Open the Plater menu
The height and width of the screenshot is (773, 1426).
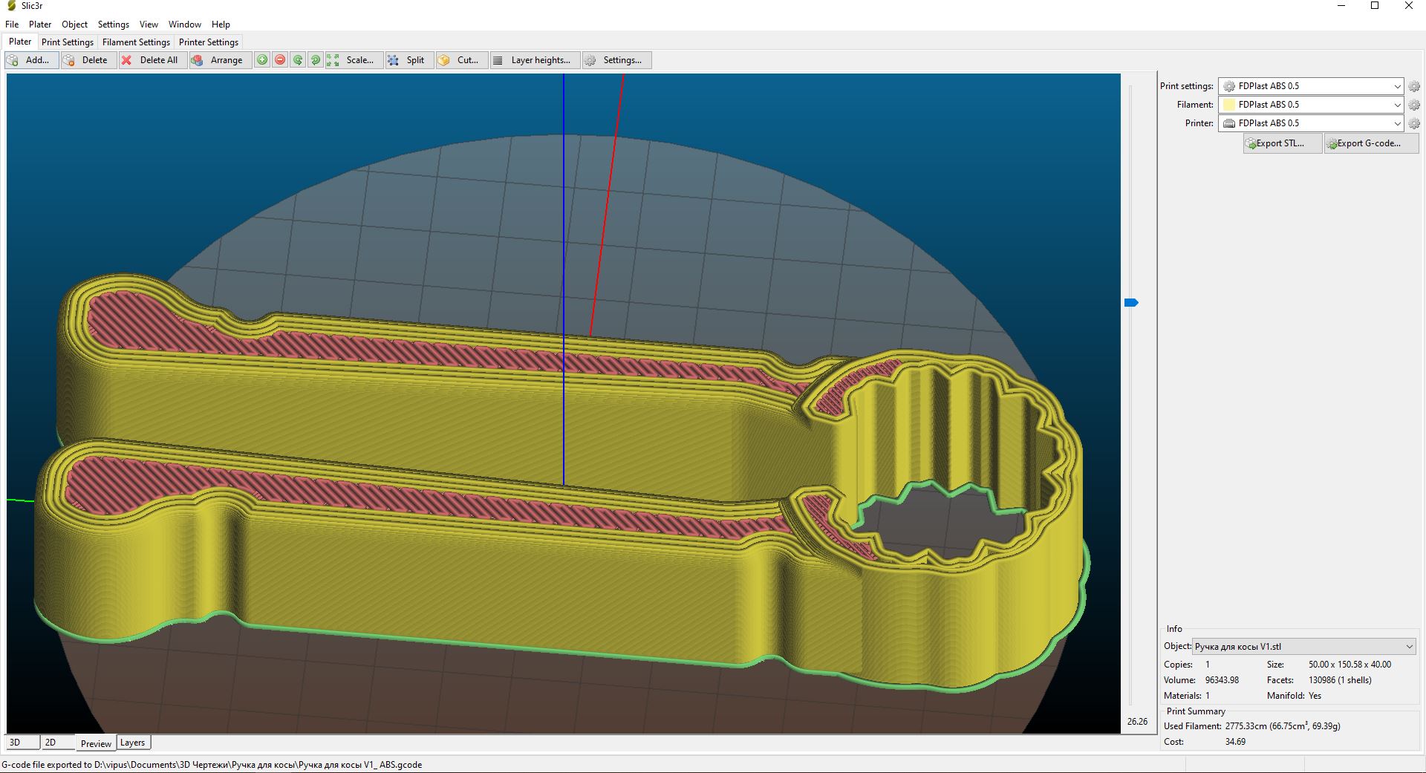tap(40, 25)
